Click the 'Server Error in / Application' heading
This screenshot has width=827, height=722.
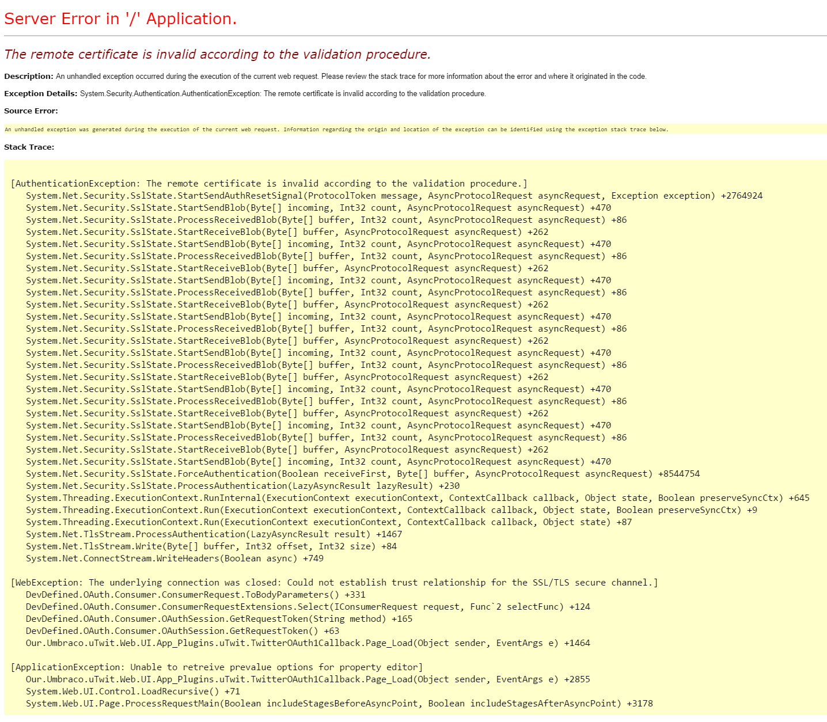tap(120, 19)
